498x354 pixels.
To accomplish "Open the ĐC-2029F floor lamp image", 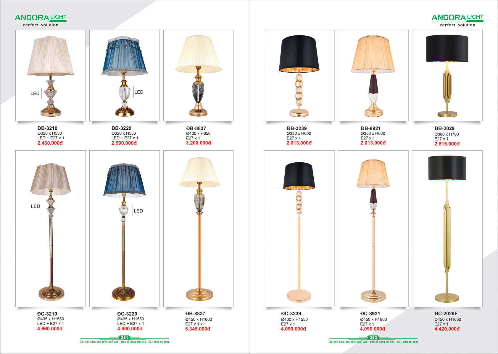I will coord(447,229).
